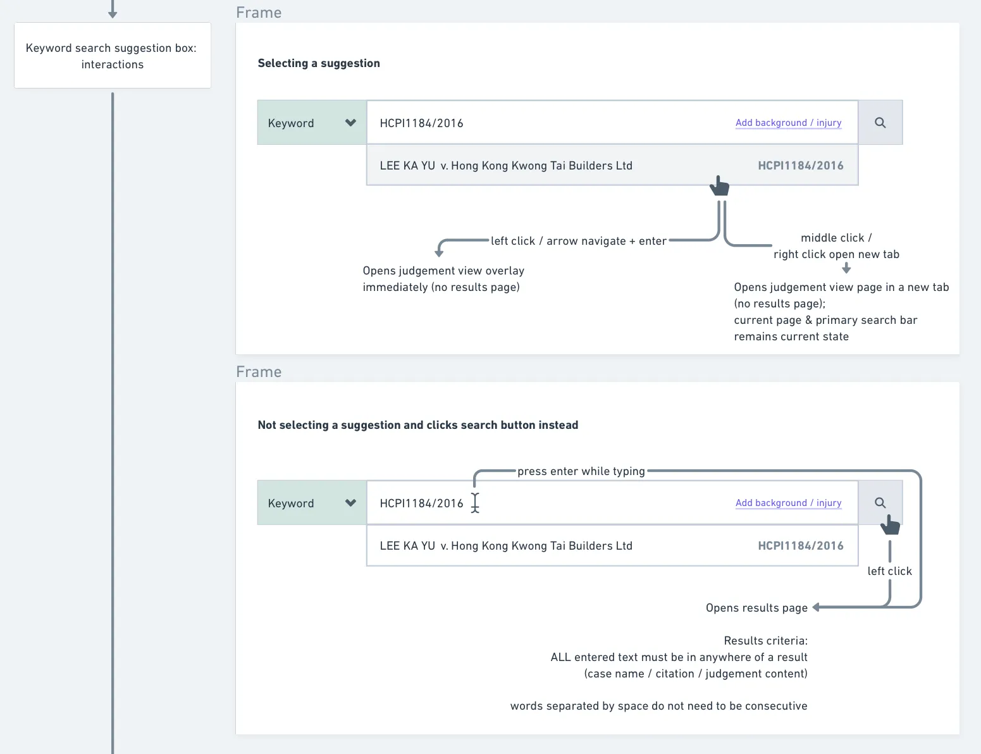This screenshot has width=981, height=754.
Task: Click grey HCPI1184/2016 citation in bottom suggestion row
Action: click(x=801, y=546)
